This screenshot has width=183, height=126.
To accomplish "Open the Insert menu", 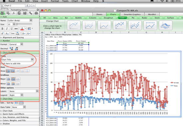I will (x=44, y=1).
